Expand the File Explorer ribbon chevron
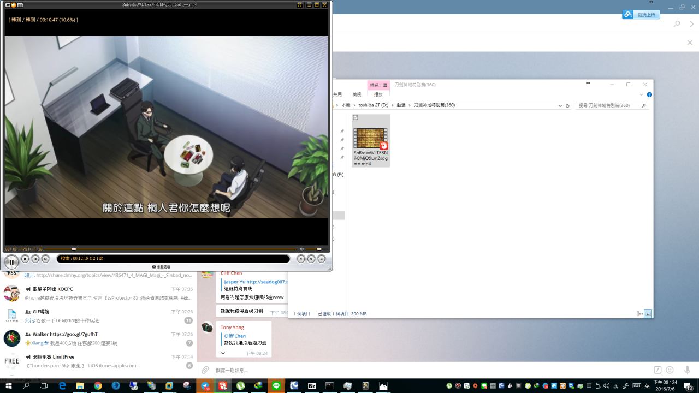 [x=641, y=94]
